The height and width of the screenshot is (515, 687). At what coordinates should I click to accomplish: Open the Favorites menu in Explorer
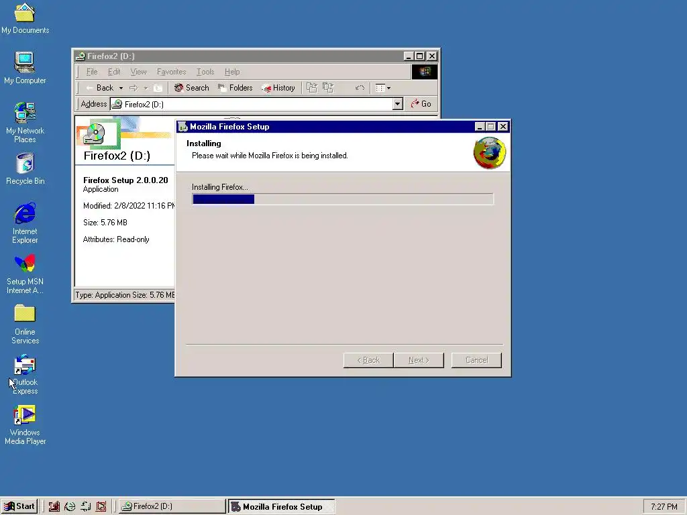(x=171, y=72)
